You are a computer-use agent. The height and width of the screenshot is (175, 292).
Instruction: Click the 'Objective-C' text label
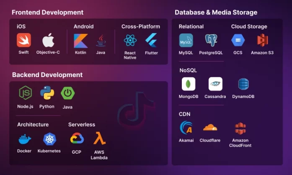[48, 52]
